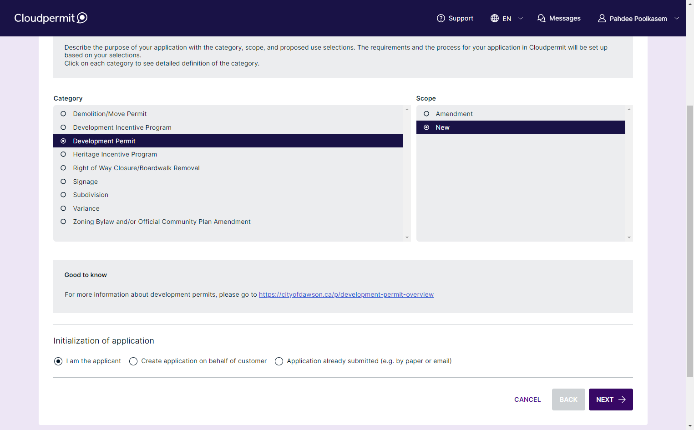Screen dimensions: 694x430
Task: Open Messages in the top bar
Action: tap(559, 18)
